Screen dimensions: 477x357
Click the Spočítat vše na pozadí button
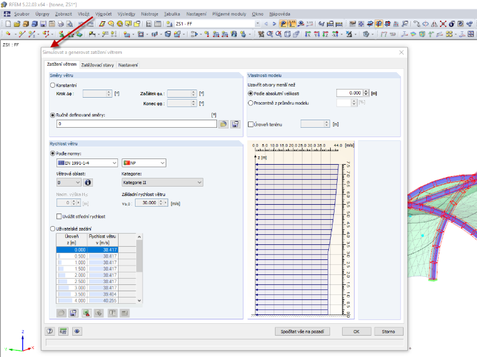tap(303, 331)
